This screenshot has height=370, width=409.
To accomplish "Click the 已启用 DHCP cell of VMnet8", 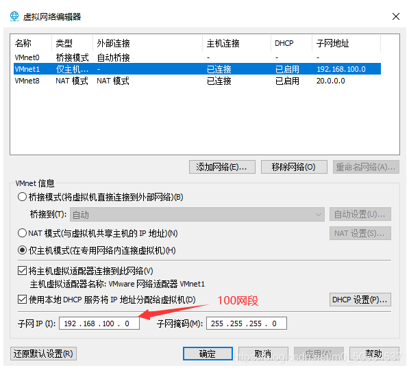I will click(287, 81).
